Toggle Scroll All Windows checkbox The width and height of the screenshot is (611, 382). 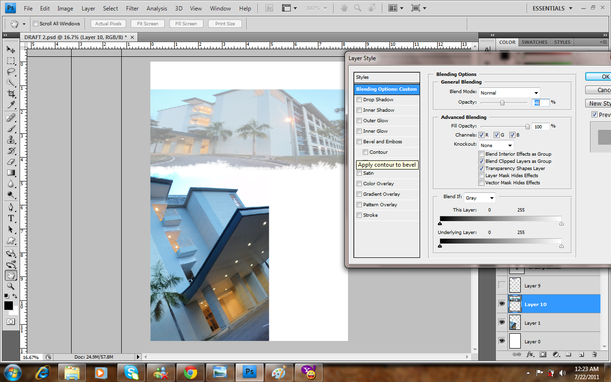[35, 24]
